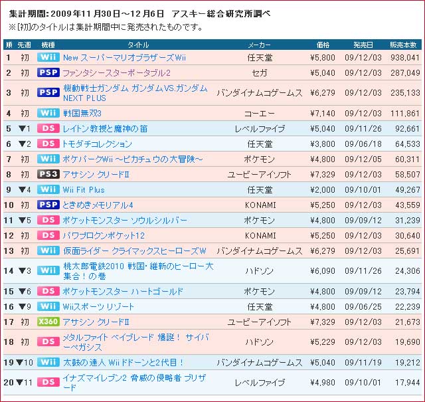Open the 仮面ライダー クライマックスヒーローズW link
This screenshot has width=425, height=402.
[x=135, y=251]
